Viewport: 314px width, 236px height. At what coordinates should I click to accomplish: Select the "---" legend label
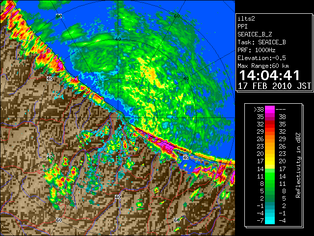(x=281, y=109)
